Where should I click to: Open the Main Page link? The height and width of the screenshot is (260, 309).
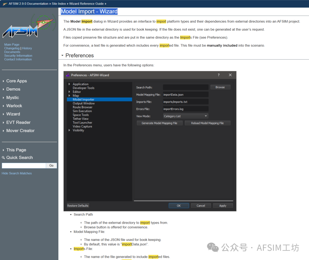point(12,45)
